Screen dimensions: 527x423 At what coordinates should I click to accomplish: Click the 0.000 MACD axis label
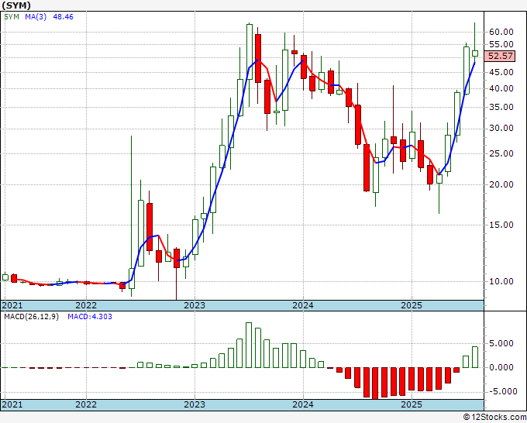(x=501, y=367)
